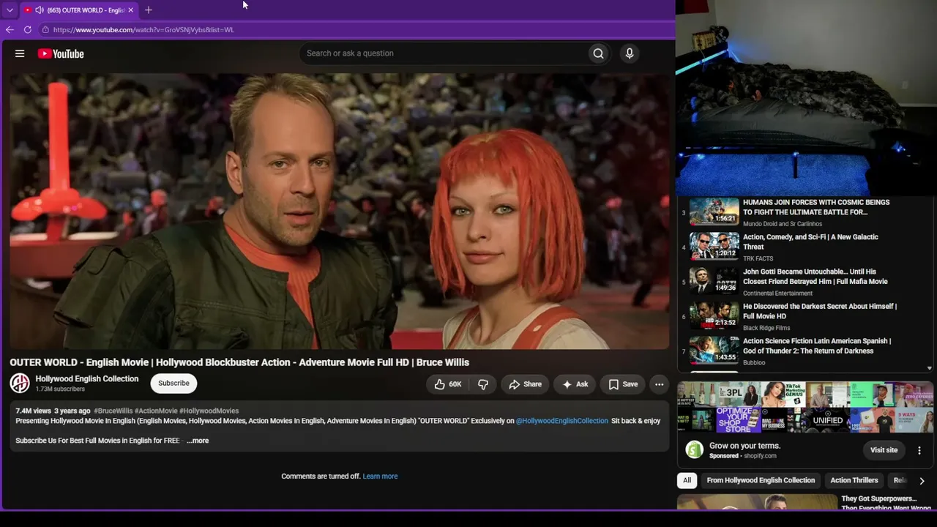Click the movie video player
Viewport: 937px width, 527px height.
click(x=339, y=212)
